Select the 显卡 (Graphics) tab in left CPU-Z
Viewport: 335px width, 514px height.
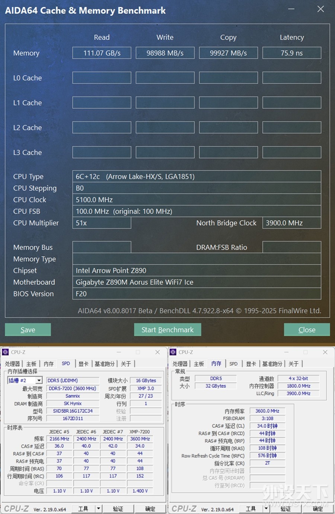click(83, 364)
